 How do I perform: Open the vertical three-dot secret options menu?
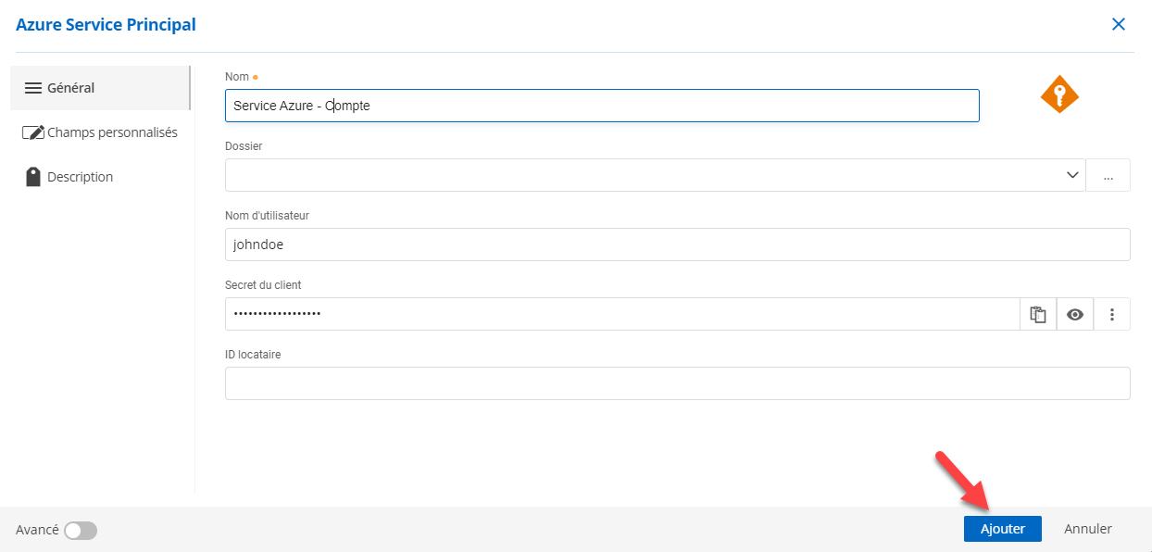[x=1112, y=314]
